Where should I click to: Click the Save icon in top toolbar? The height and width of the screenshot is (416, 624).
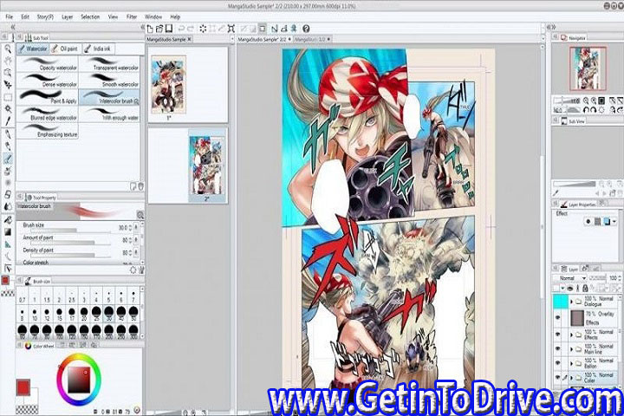point(169,29)
